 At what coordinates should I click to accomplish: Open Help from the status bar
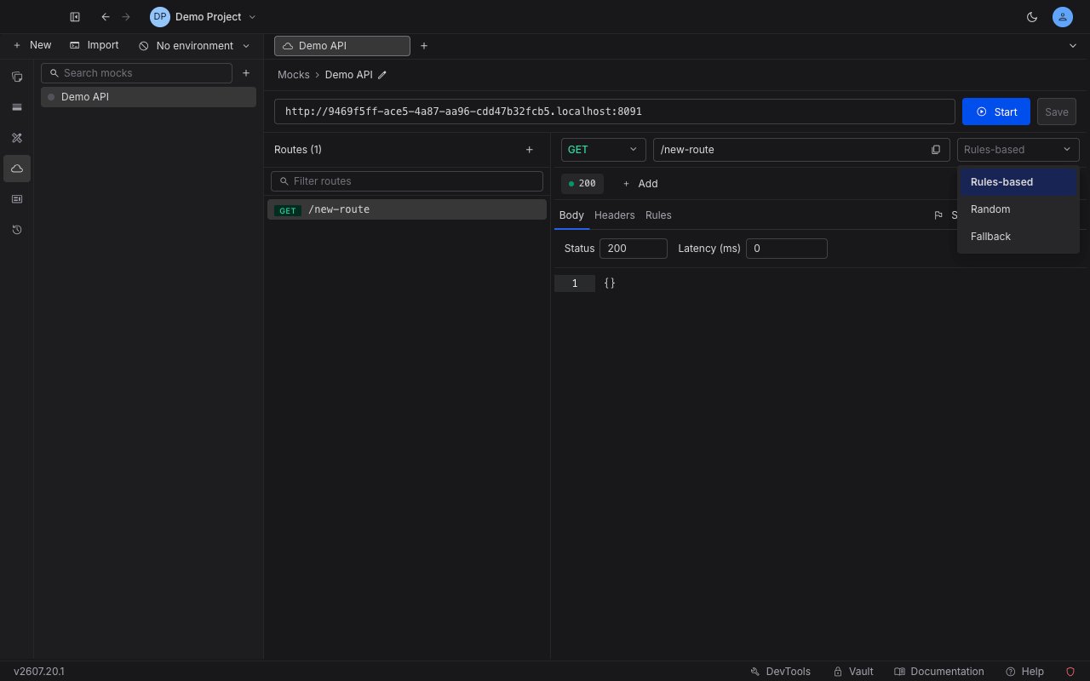pos(1024,672)
